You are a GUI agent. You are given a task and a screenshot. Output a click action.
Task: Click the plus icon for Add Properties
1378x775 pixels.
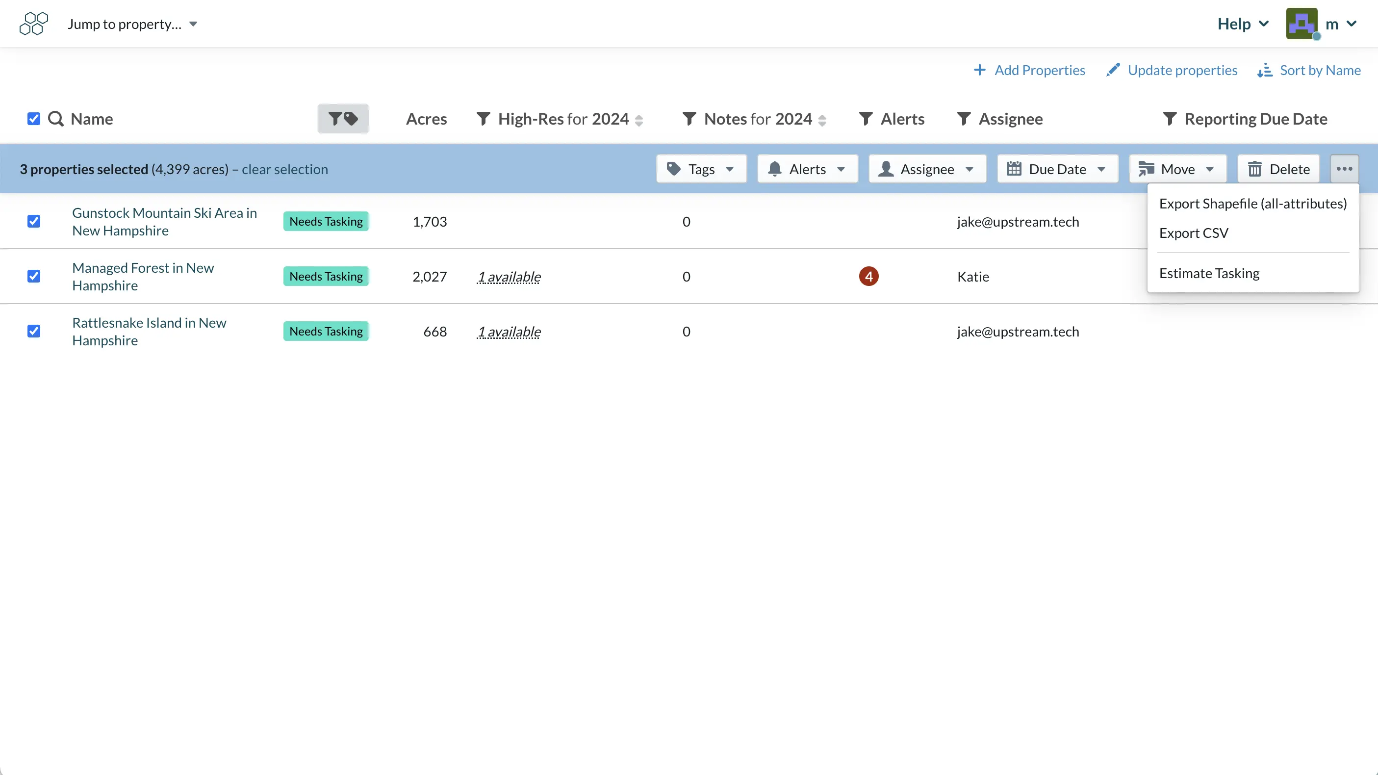click(x=979, y=70)
